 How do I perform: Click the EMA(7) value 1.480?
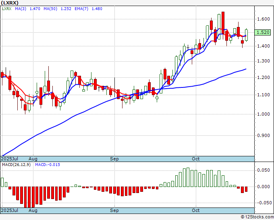(x=97, y=9)
